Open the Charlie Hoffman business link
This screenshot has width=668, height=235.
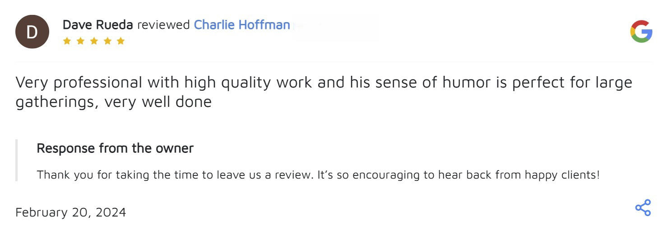pos(241,25)
